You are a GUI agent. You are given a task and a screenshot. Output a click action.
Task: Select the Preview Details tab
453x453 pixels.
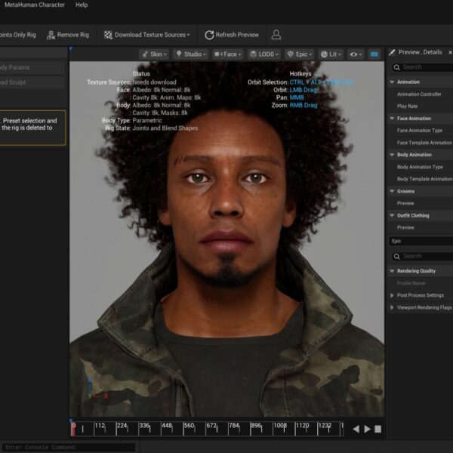coord(420,52)
